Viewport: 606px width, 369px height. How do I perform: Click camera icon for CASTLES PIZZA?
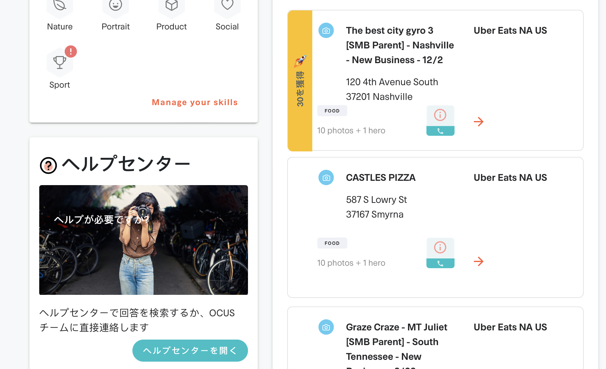click(326, 178)
